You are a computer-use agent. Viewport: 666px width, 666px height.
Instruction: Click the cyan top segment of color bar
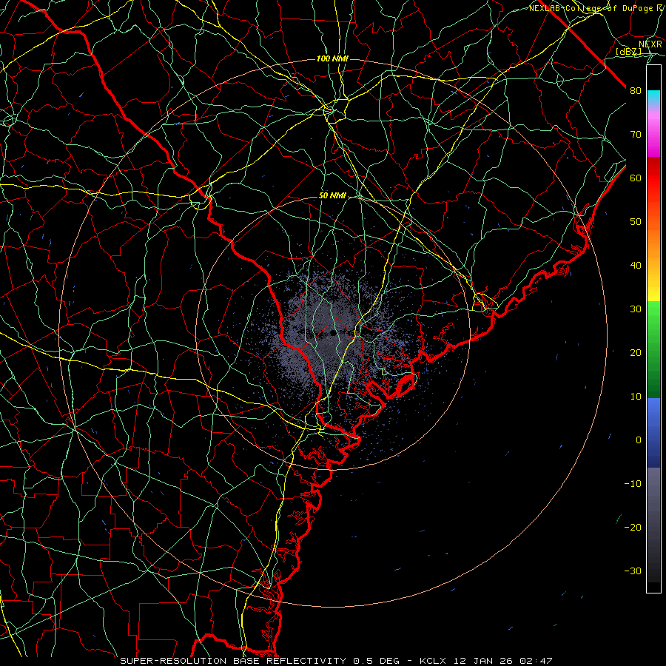point(653,98)
